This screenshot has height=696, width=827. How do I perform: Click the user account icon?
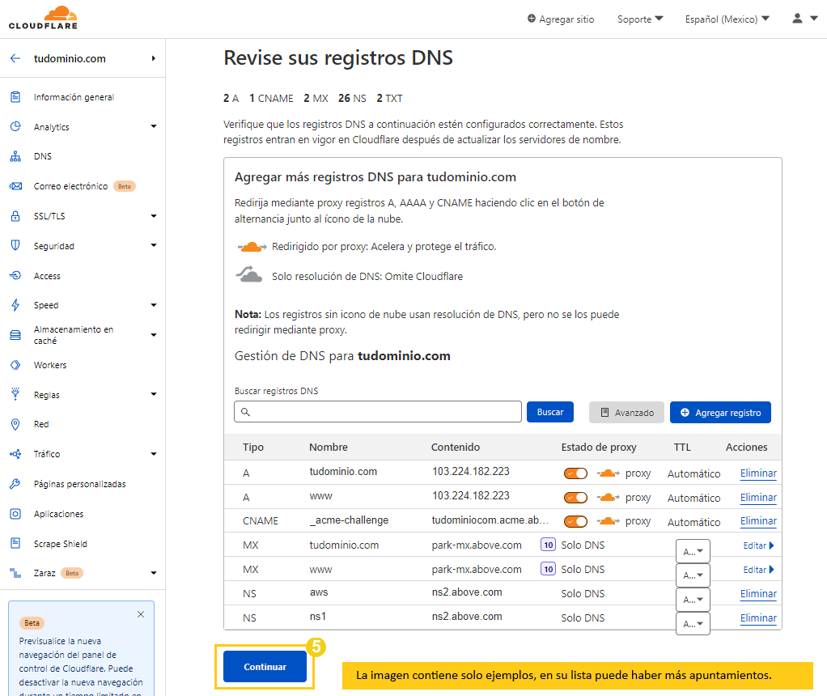coord(798,19)
